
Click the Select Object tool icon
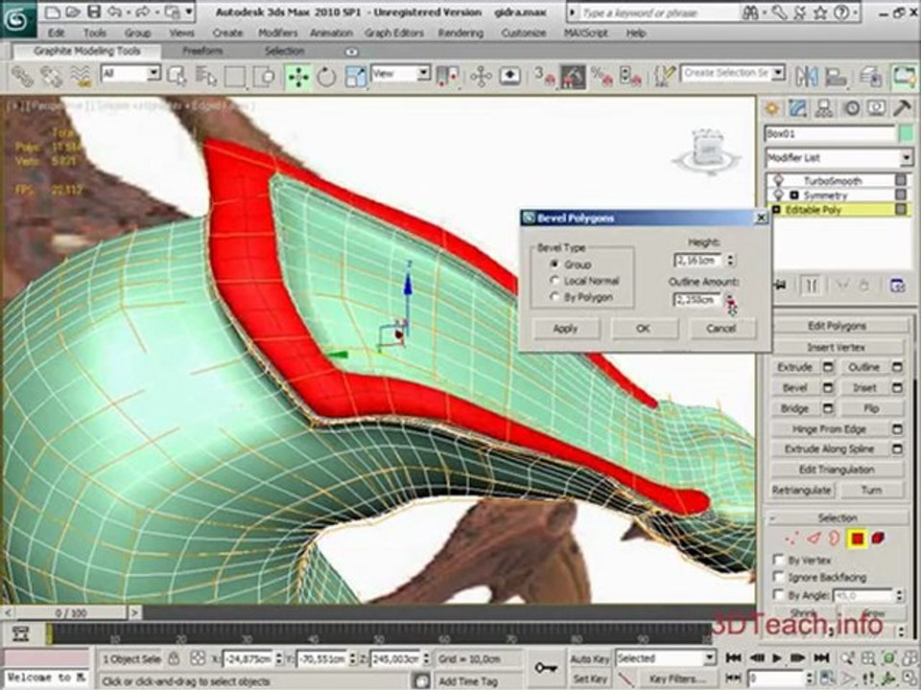(x=177, y=77)
